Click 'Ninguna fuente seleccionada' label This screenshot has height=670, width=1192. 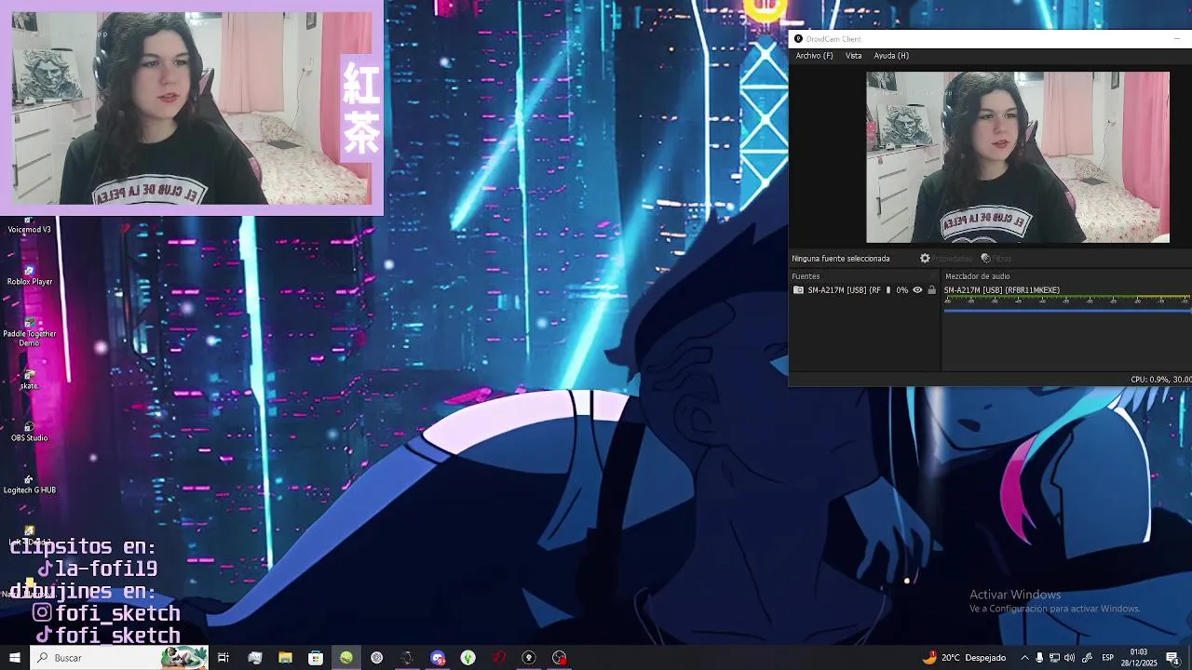coord(841,259)
